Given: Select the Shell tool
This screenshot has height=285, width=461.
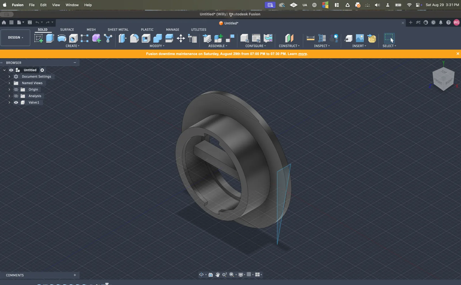Looking at the screenshot, I should tap(146, 38).
